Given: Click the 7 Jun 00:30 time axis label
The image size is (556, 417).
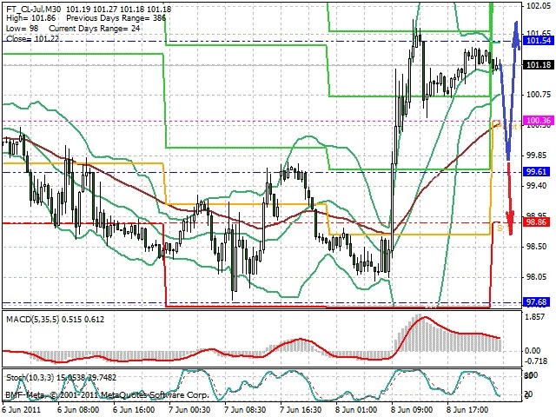Looking at the screenshot, I should click(x=189, y=410).
